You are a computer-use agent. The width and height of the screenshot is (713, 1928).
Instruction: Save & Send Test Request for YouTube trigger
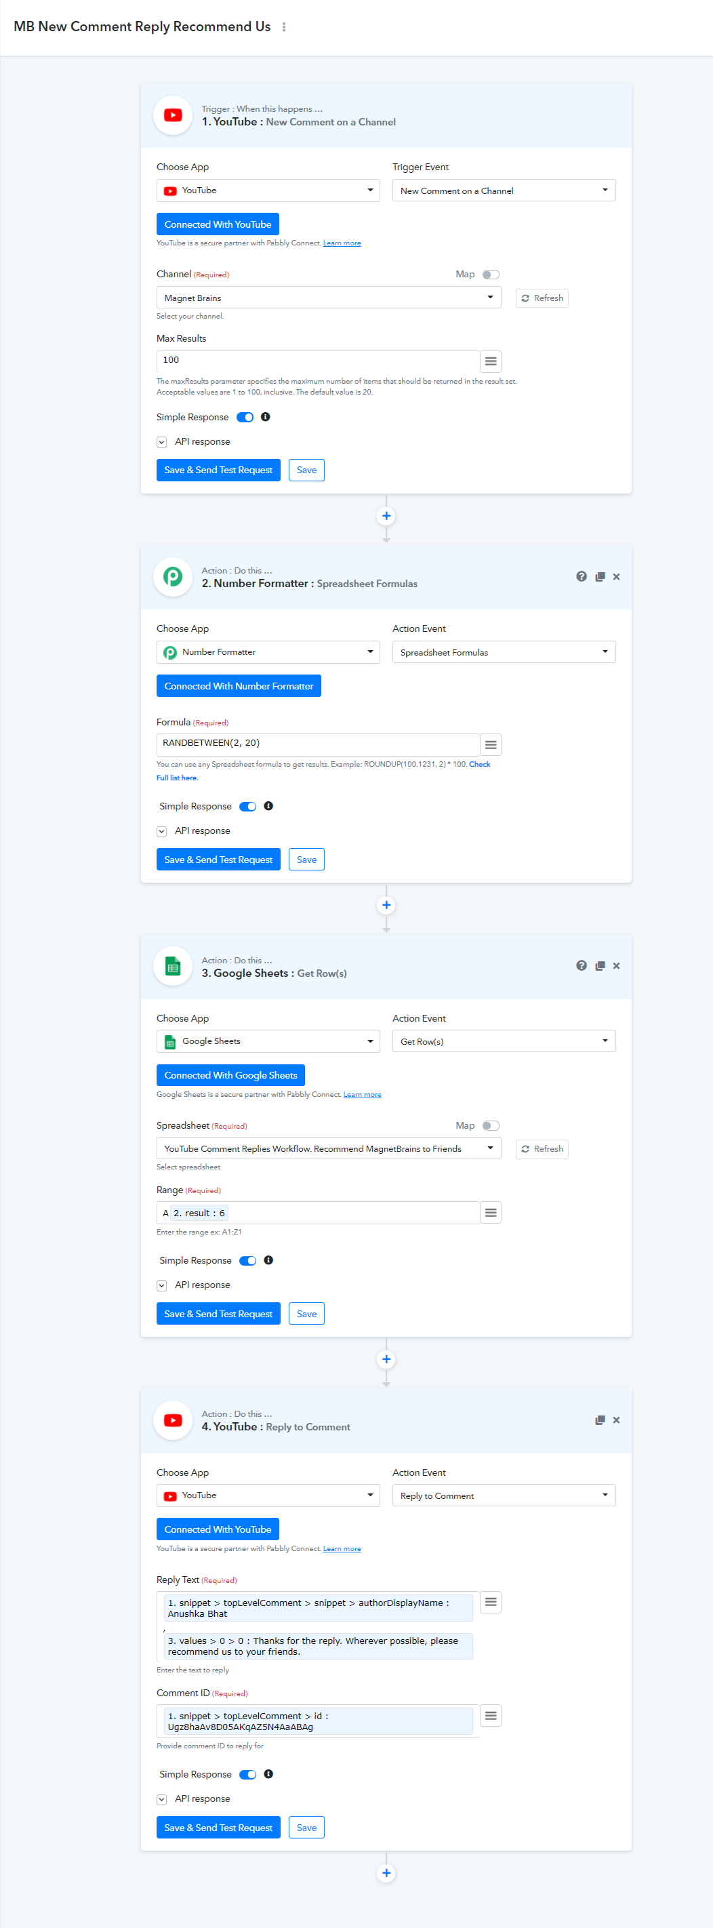point(218,470)
